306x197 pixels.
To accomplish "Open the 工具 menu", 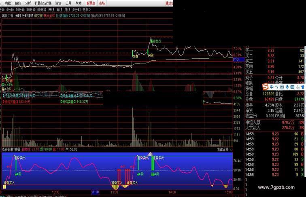I will click(x=68, y=3).
